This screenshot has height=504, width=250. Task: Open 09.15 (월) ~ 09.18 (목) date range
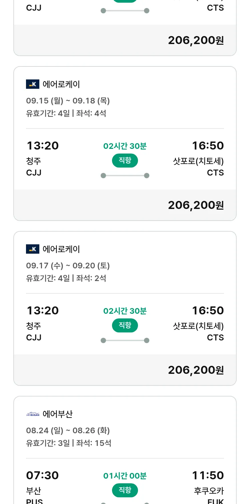[x=68, y=101]
